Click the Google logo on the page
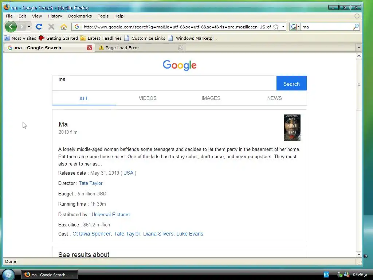 coord(180,65)
